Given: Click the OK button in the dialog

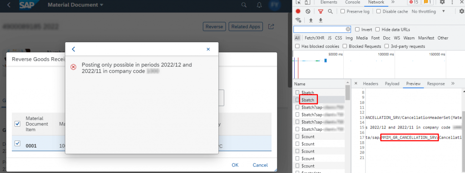Looking at the screenshot, I should [x=235, y=165].
